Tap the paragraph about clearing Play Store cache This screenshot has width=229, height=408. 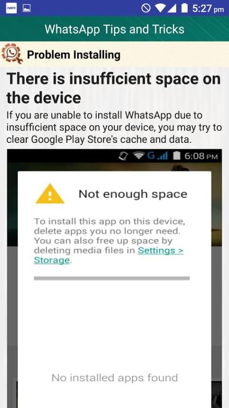pos(114,128)
